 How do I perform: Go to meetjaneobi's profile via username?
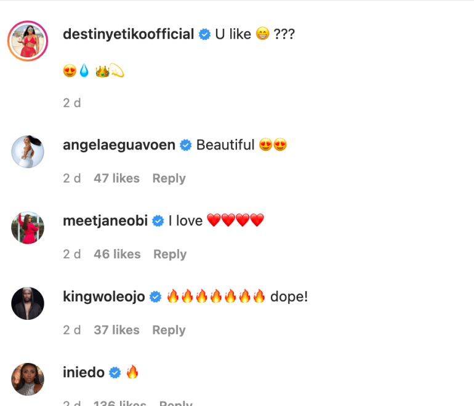click(x=105, y=221)
